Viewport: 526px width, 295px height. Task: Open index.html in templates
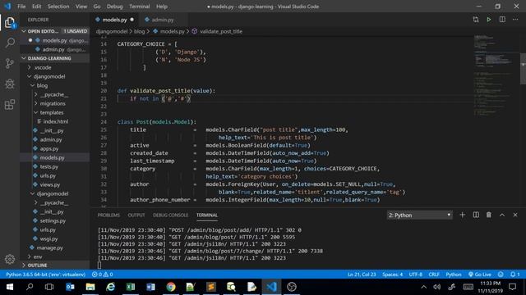(x=55, y=121)
